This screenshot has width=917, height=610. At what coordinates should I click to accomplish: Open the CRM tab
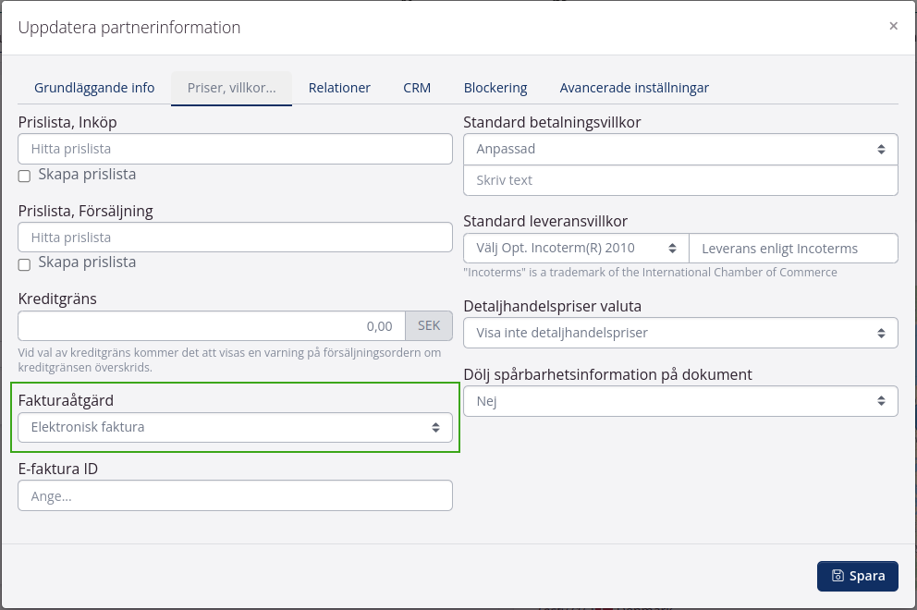click(x=417, y=88)
